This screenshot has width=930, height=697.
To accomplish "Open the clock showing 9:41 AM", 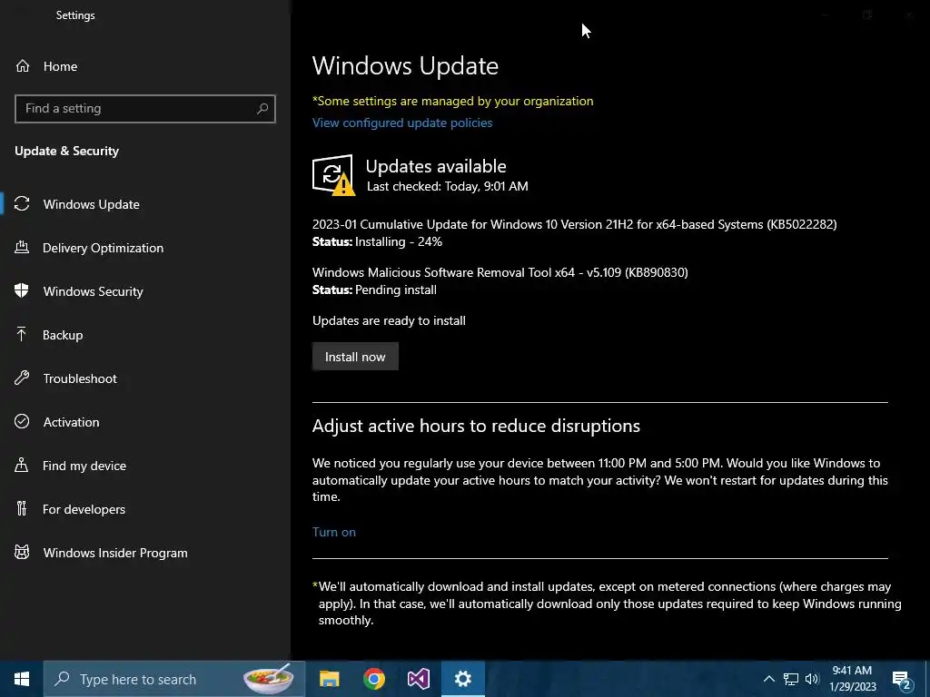I will tap(852, 679).
